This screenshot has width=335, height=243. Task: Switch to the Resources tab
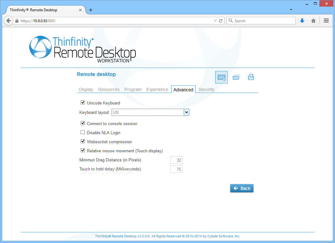(x=109, y=89)
